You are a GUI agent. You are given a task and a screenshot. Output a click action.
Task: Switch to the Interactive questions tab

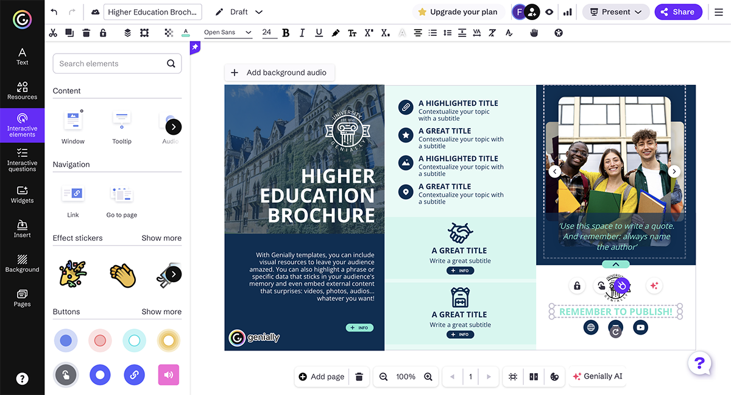click(22, 160)
